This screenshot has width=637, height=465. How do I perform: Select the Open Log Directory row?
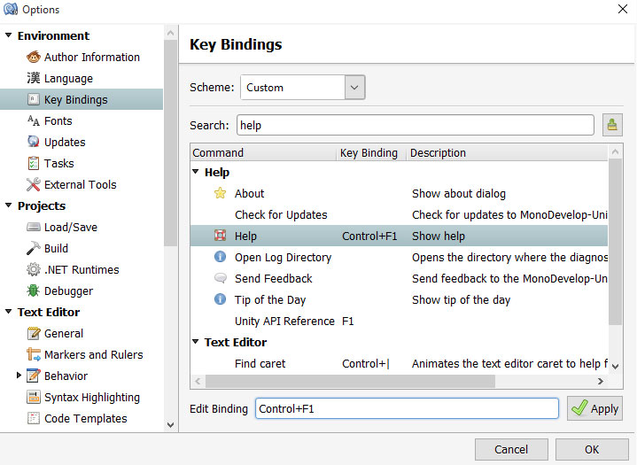click(x=399, y=257)
